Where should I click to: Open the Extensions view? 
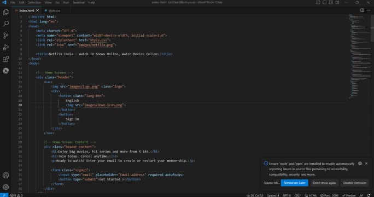5,59
